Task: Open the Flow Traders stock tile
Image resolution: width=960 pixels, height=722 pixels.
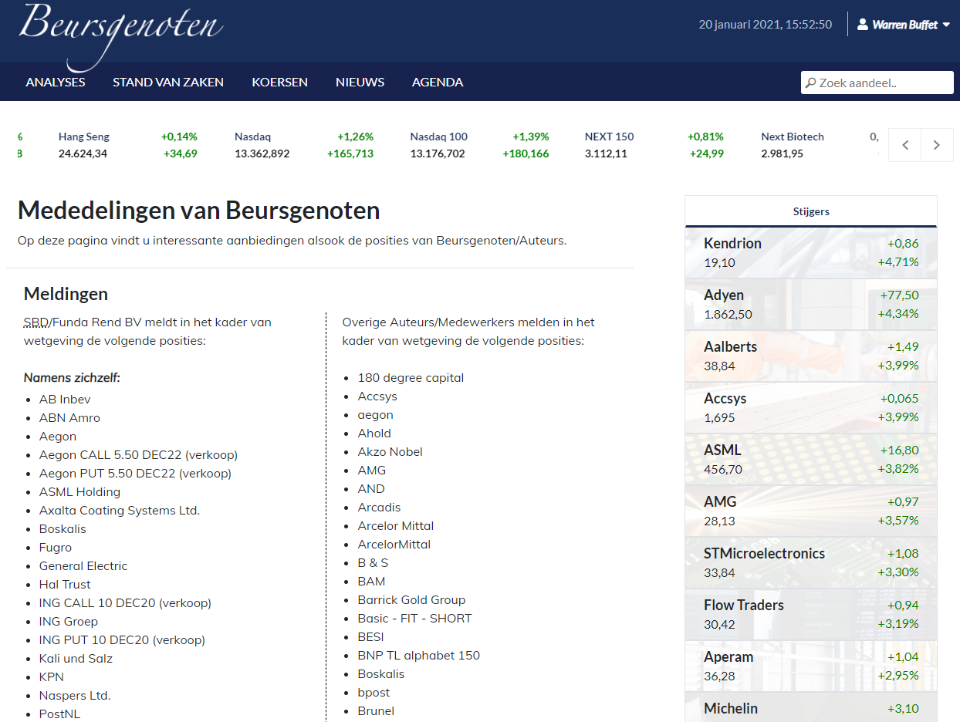Action: point(810,615)
